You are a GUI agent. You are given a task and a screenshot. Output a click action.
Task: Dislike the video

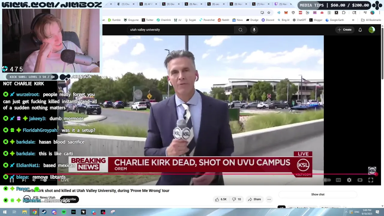[x=237, y=199]
